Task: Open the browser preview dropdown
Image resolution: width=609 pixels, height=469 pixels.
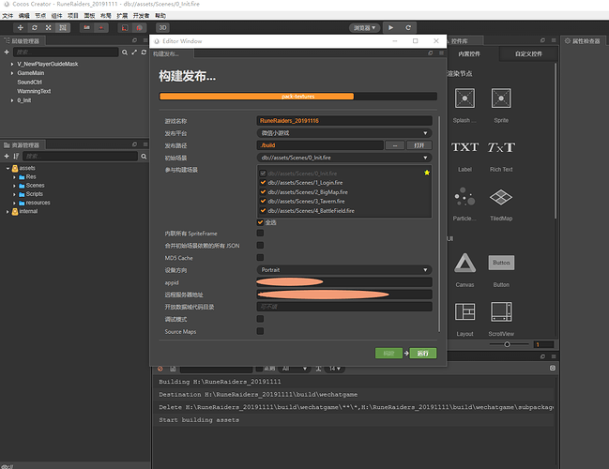Action: [x=364, y=28]
